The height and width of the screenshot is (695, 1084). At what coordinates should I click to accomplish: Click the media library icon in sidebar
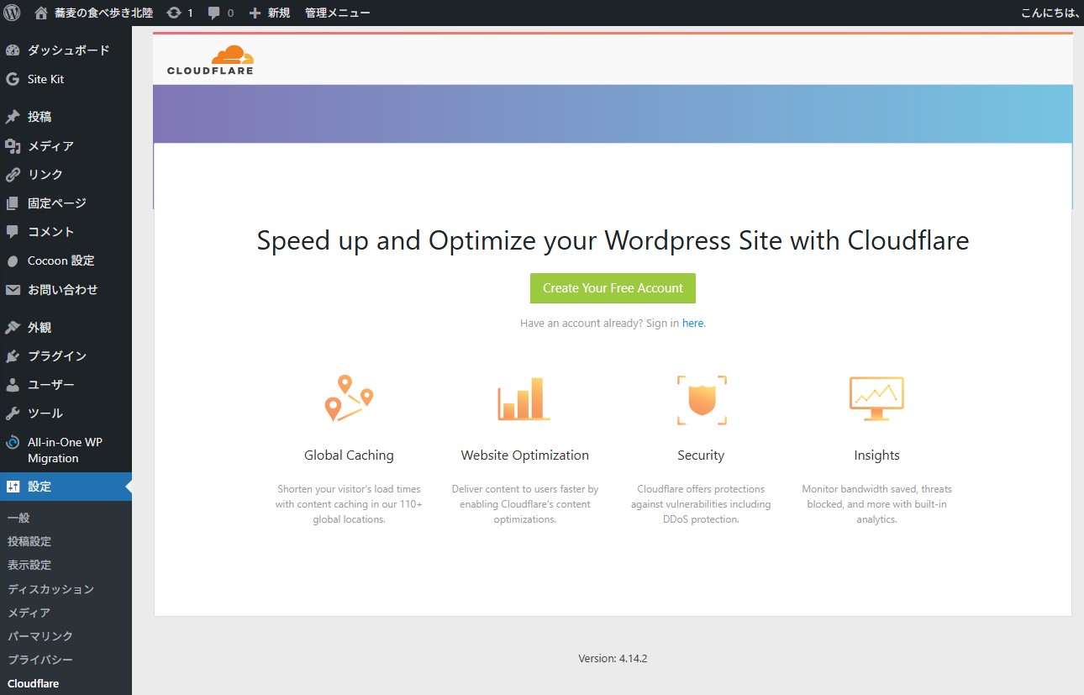13,145
